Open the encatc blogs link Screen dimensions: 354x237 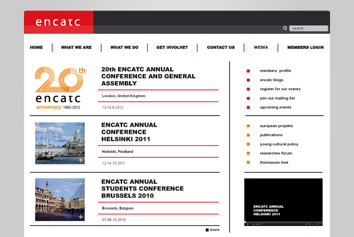click(x=272, y=80)
